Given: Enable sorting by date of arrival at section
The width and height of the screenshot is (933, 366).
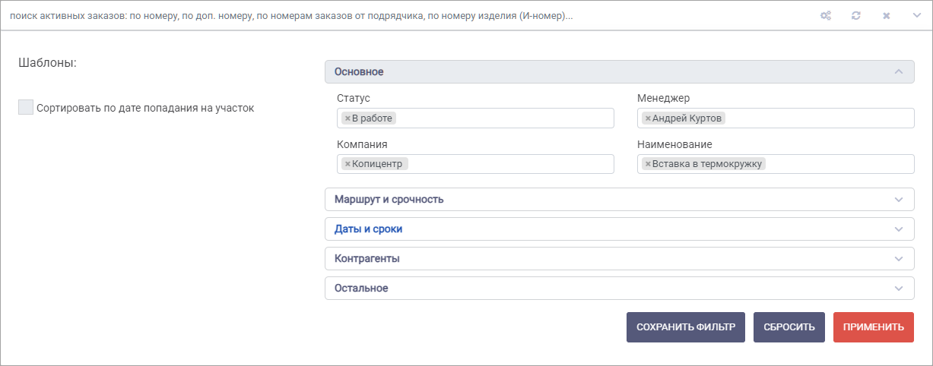Looking at the screenshot, I should [x=26, y=107].
